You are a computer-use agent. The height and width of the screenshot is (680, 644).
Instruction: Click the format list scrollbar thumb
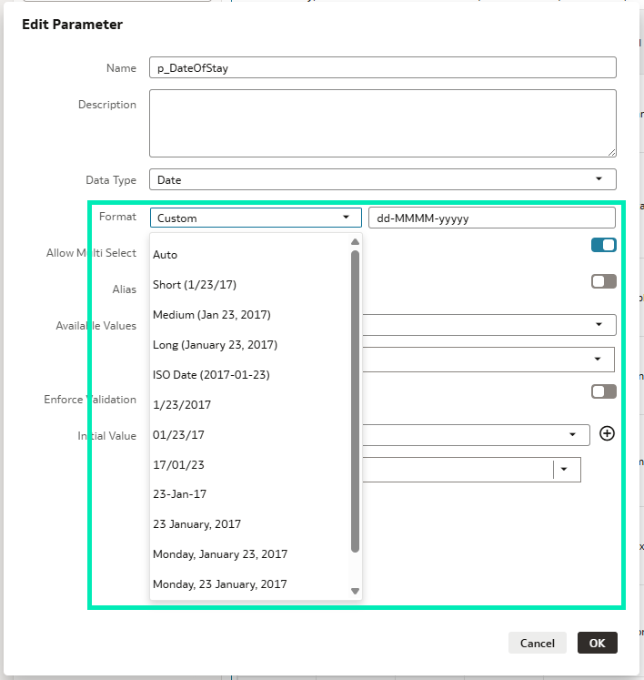(x=355, y=401)
